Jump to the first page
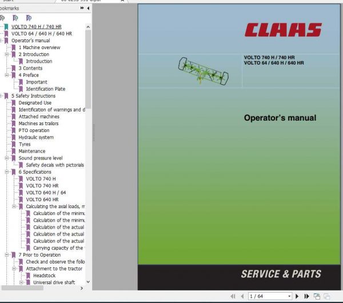Image resolution: width=343 pixels, height=303 pixels. pyautogui.click(x=233, y=296)
